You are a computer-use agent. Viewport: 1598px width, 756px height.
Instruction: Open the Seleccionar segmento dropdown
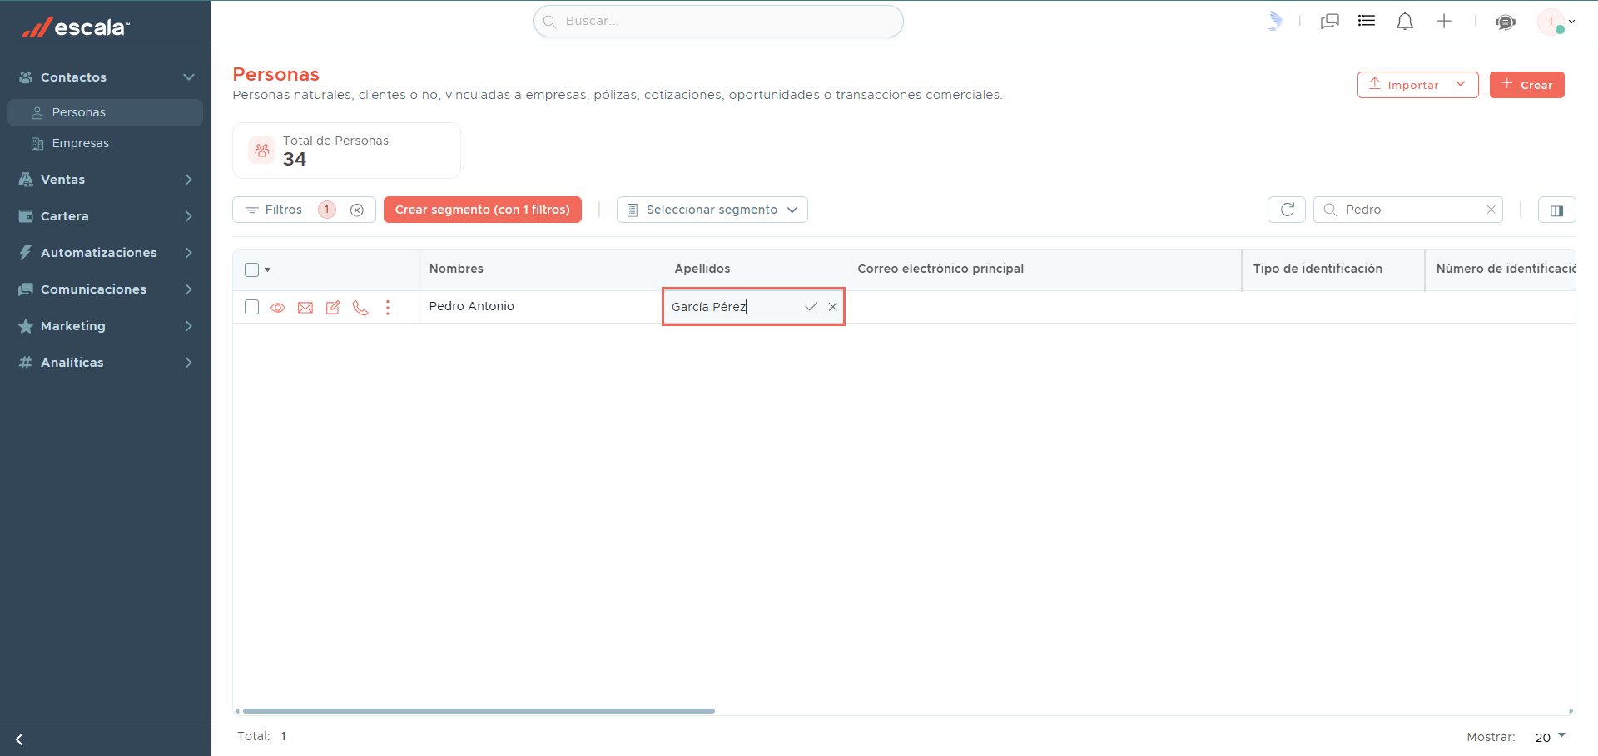[x=712, y=210]
